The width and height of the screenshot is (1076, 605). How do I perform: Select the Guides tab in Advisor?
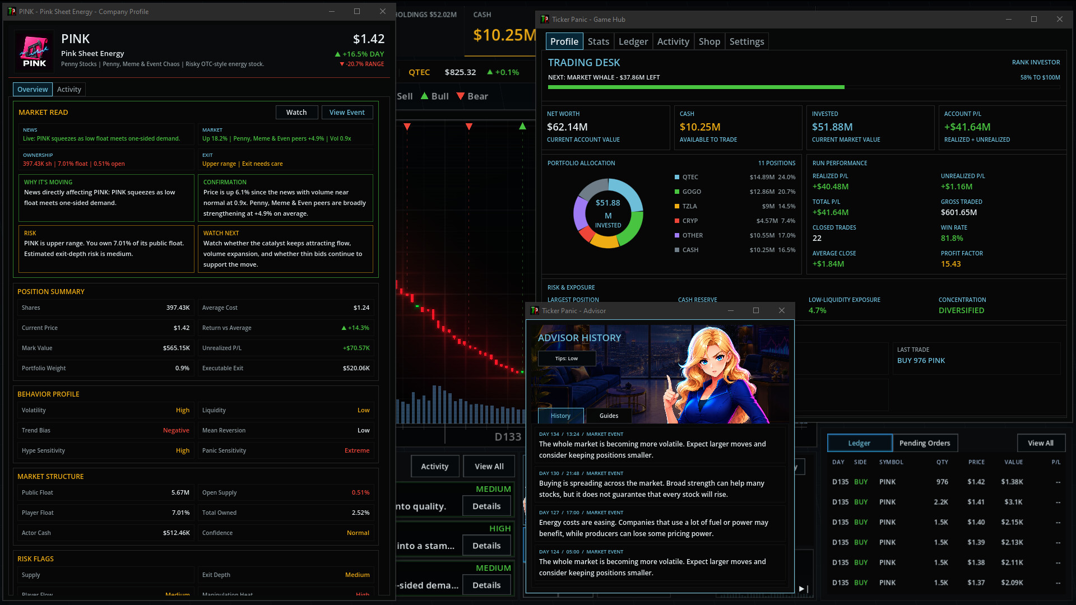pos(609,416)
